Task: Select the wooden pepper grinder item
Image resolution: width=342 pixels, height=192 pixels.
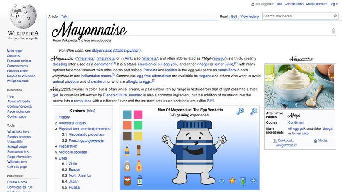Action: (139, 151)
